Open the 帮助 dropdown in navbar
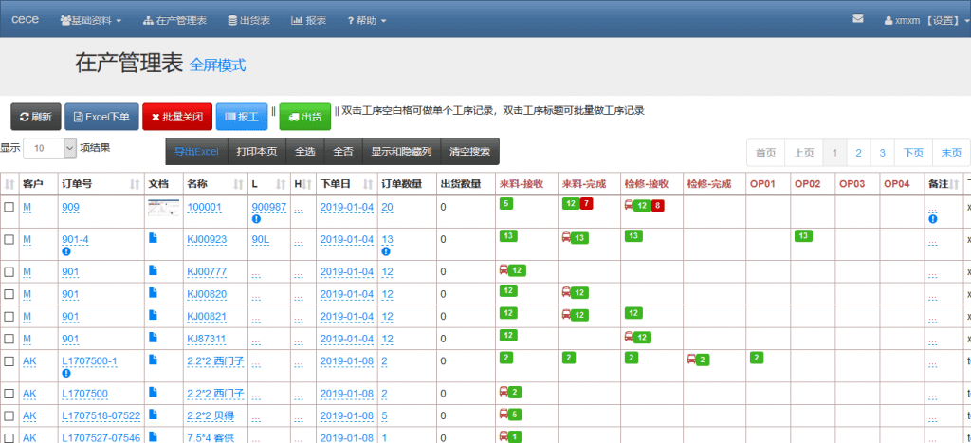Viewport: 971px width, 443px height. pos(367,20)
